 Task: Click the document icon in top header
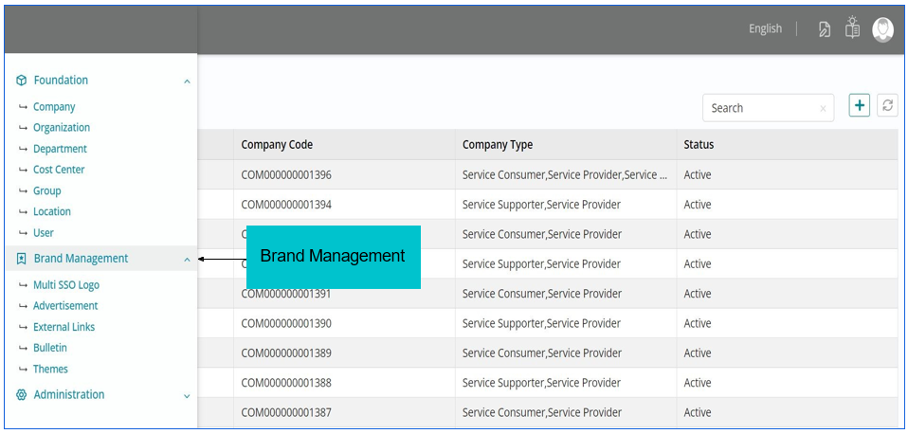825,29
